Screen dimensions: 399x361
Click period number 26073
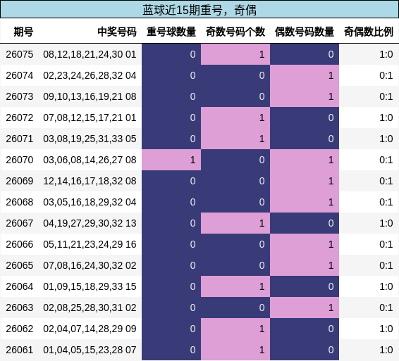[x=20, y=96]
